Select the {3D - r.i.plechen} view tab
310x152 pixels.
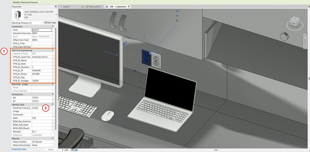[x=118, y=7]
